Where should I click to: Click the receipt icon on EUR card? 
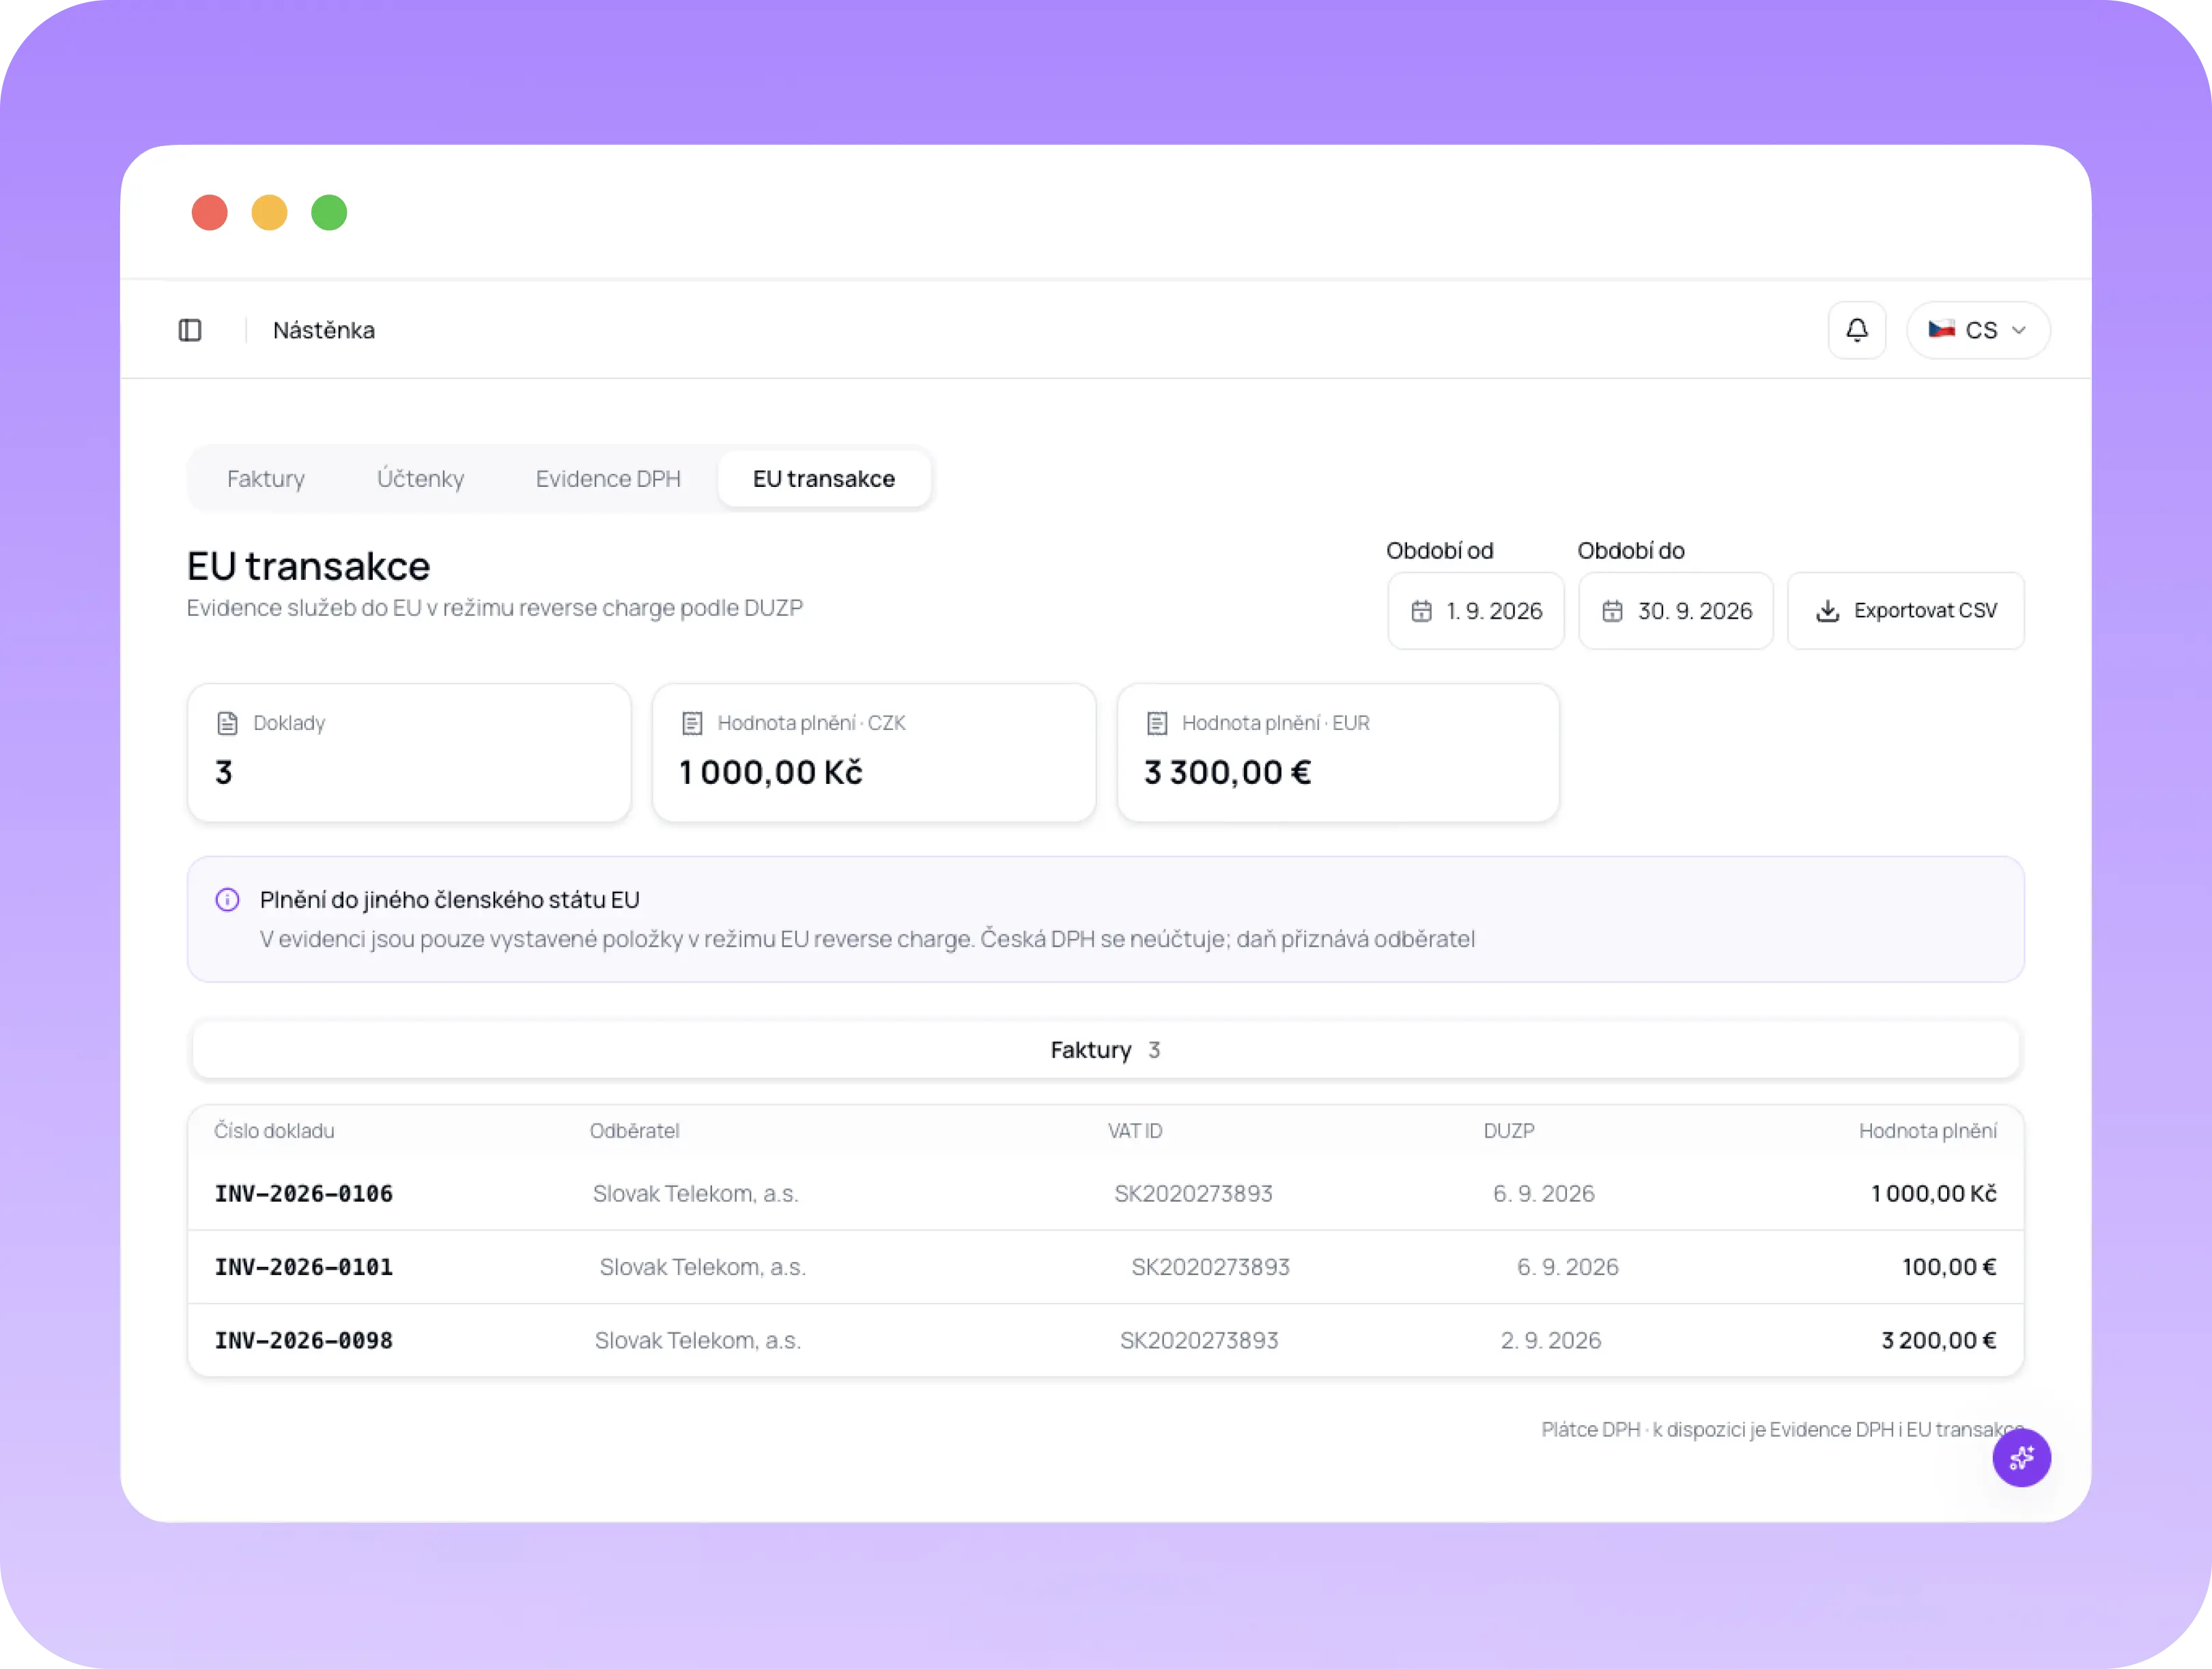1157,723
